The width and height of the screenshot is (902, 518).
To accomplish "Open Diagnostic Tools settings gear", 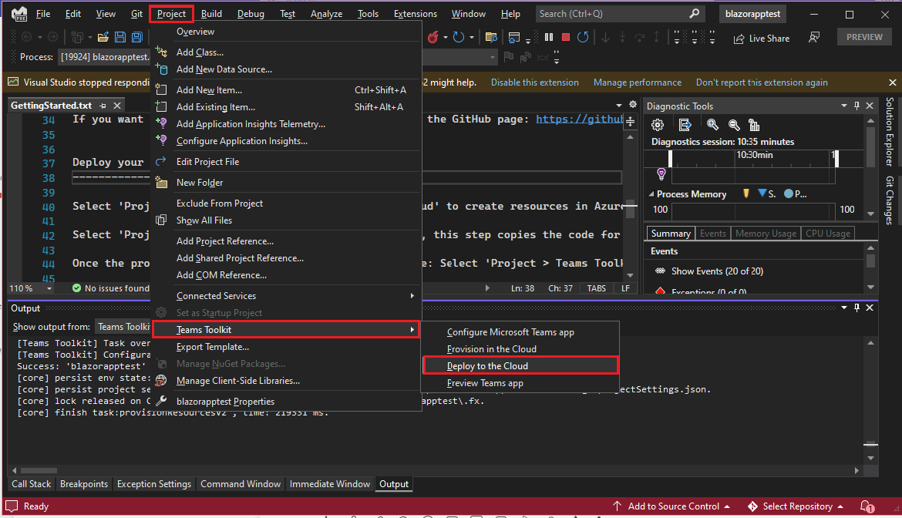I will click(x=658, y=125).
